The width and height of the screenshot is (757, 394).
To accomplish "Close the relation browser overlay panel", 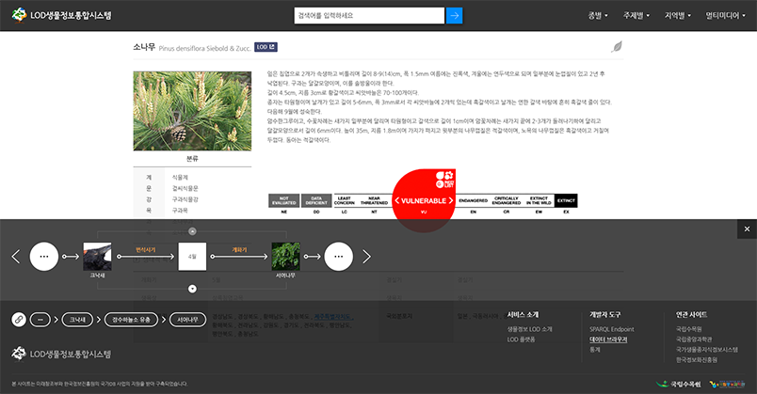I will pyautogui.click(x=747, y=229).
